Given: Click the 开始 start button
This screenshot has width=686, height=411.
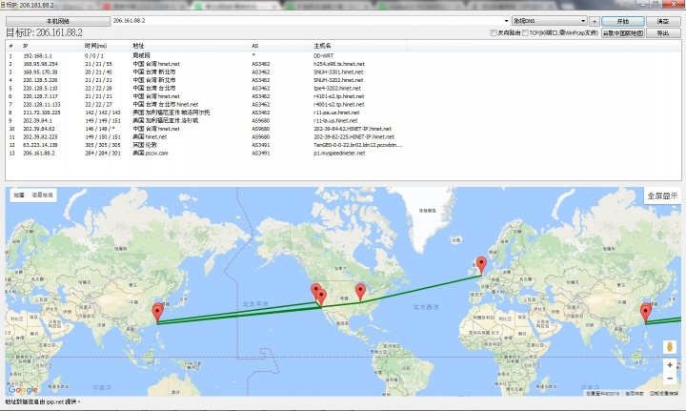Looking at the screenshot, I should tap(622, 21).
